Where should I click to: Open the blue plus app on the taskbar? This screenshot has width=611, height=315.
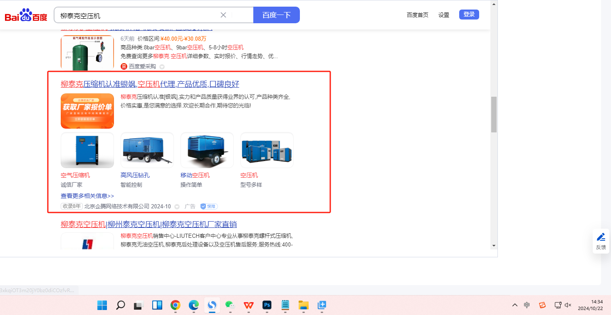click(x=322, y=305)
